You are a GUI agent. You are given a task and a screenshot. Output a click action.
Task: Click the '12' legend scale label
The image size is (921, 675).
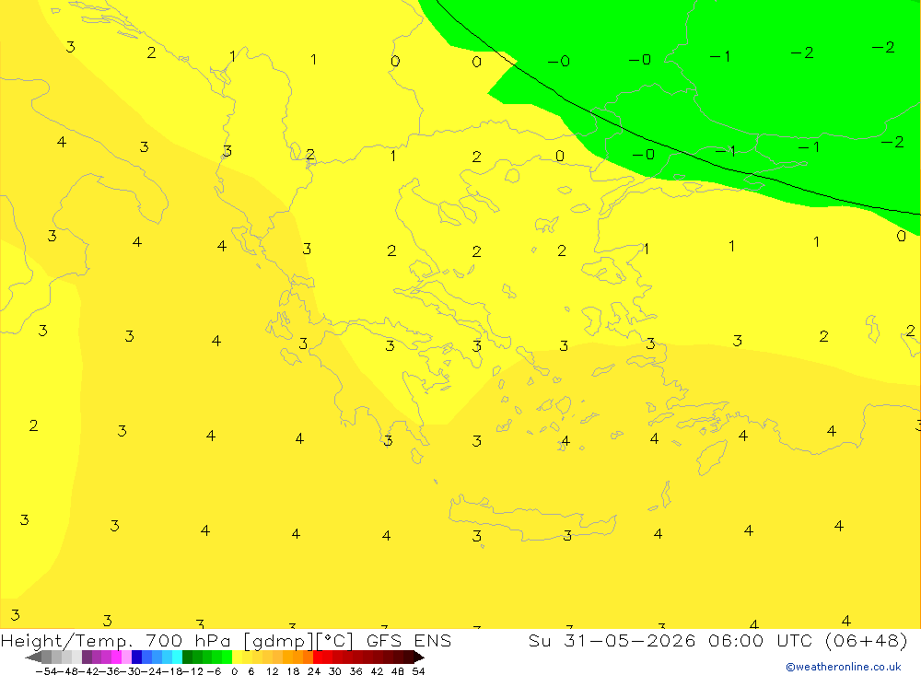[x=273, y=671]
